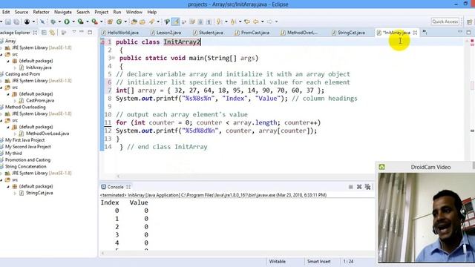Viewport: 475px width, 267px height.
Task: Click the Console view tab
Action: tap(116, 187)
